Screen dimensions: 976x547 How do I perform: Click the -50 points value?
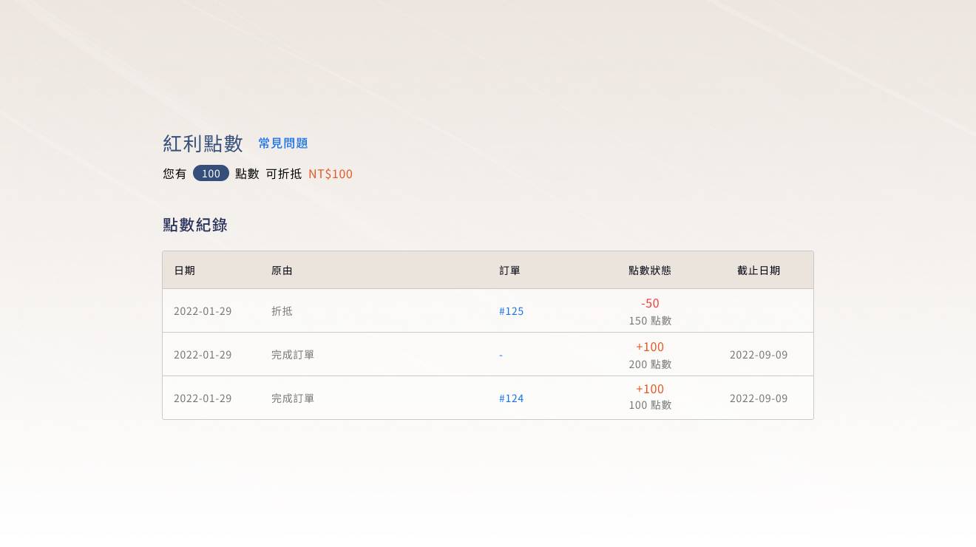(650, 303)
